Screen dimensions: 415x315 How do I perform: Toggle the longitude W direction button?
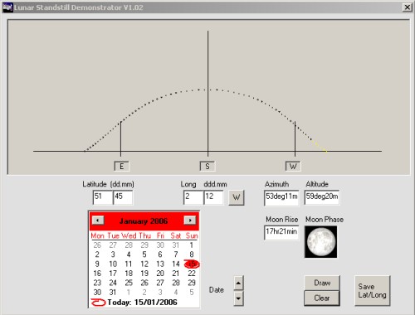(237, 197)
